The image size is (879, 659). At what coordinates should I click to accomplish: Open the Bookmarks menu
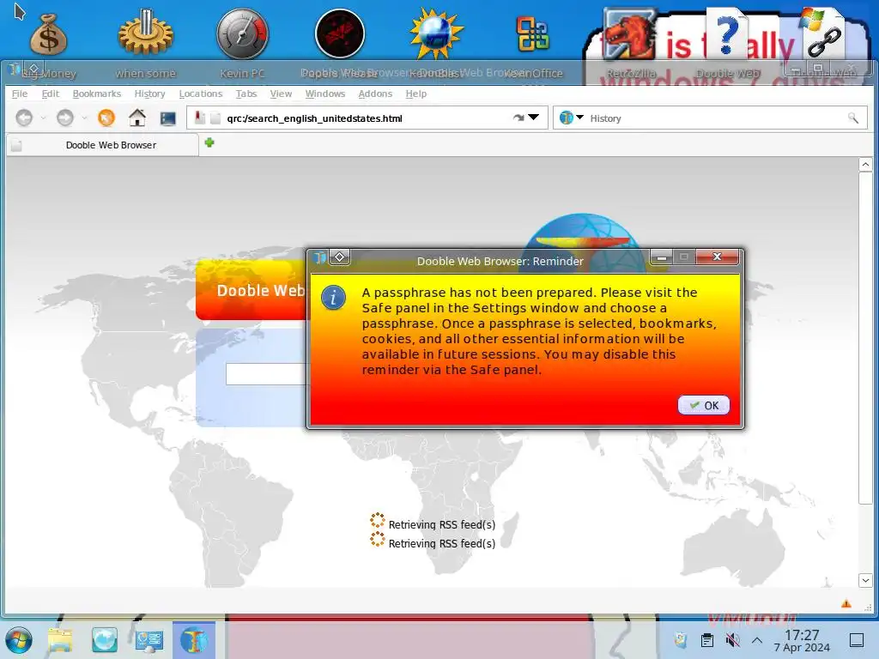tap(96, 94)
